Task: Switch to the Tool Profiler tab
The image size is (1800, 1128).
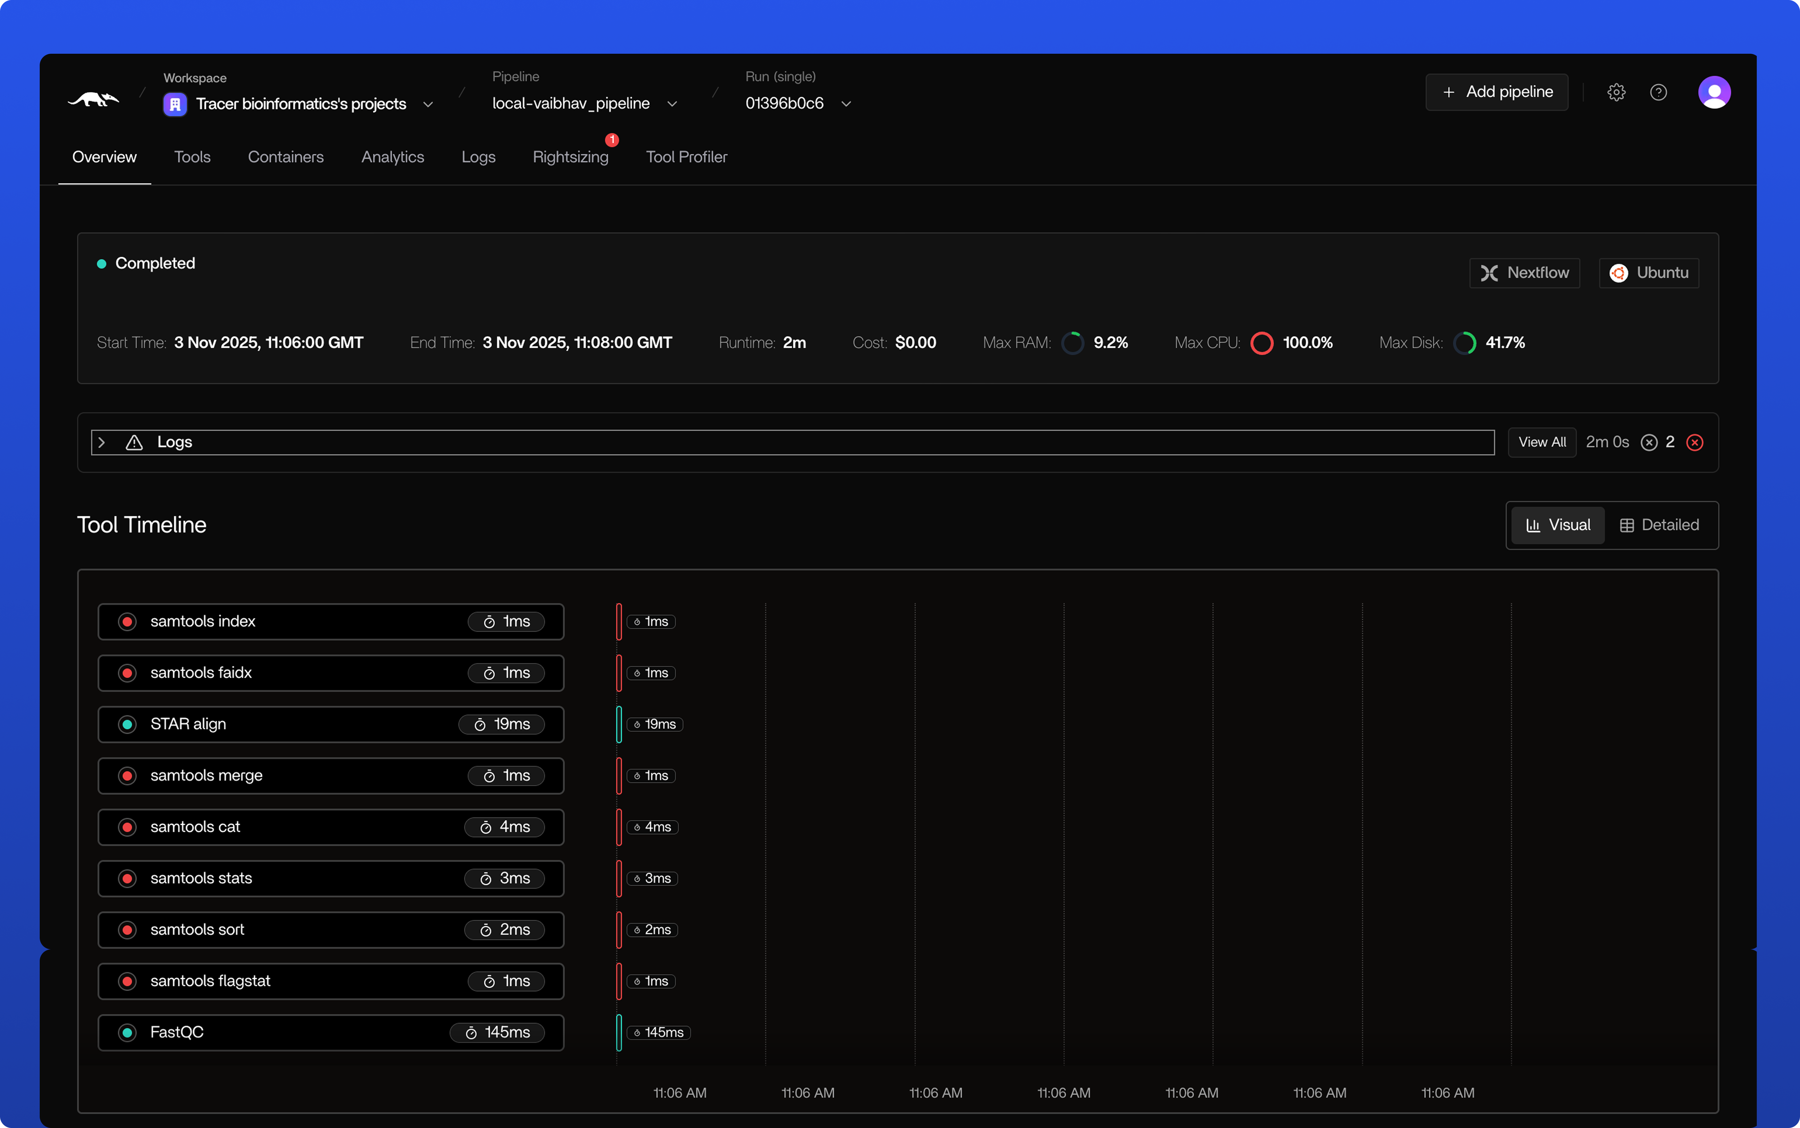Action: 686,157
